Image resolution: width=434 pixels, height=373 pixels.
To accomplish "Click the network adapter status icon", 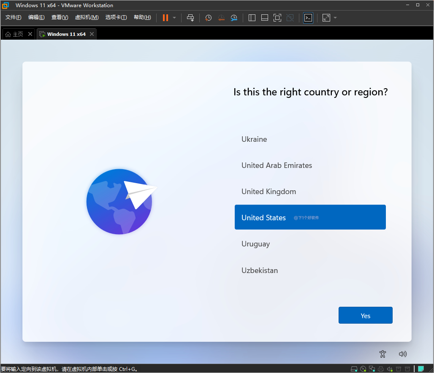I will pyautogui.click(x=372, y=369).
